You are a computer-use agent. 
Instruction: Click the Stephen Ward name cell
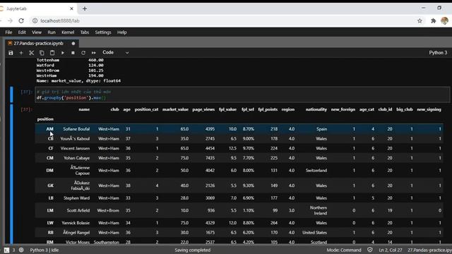(x=77, y=198)
